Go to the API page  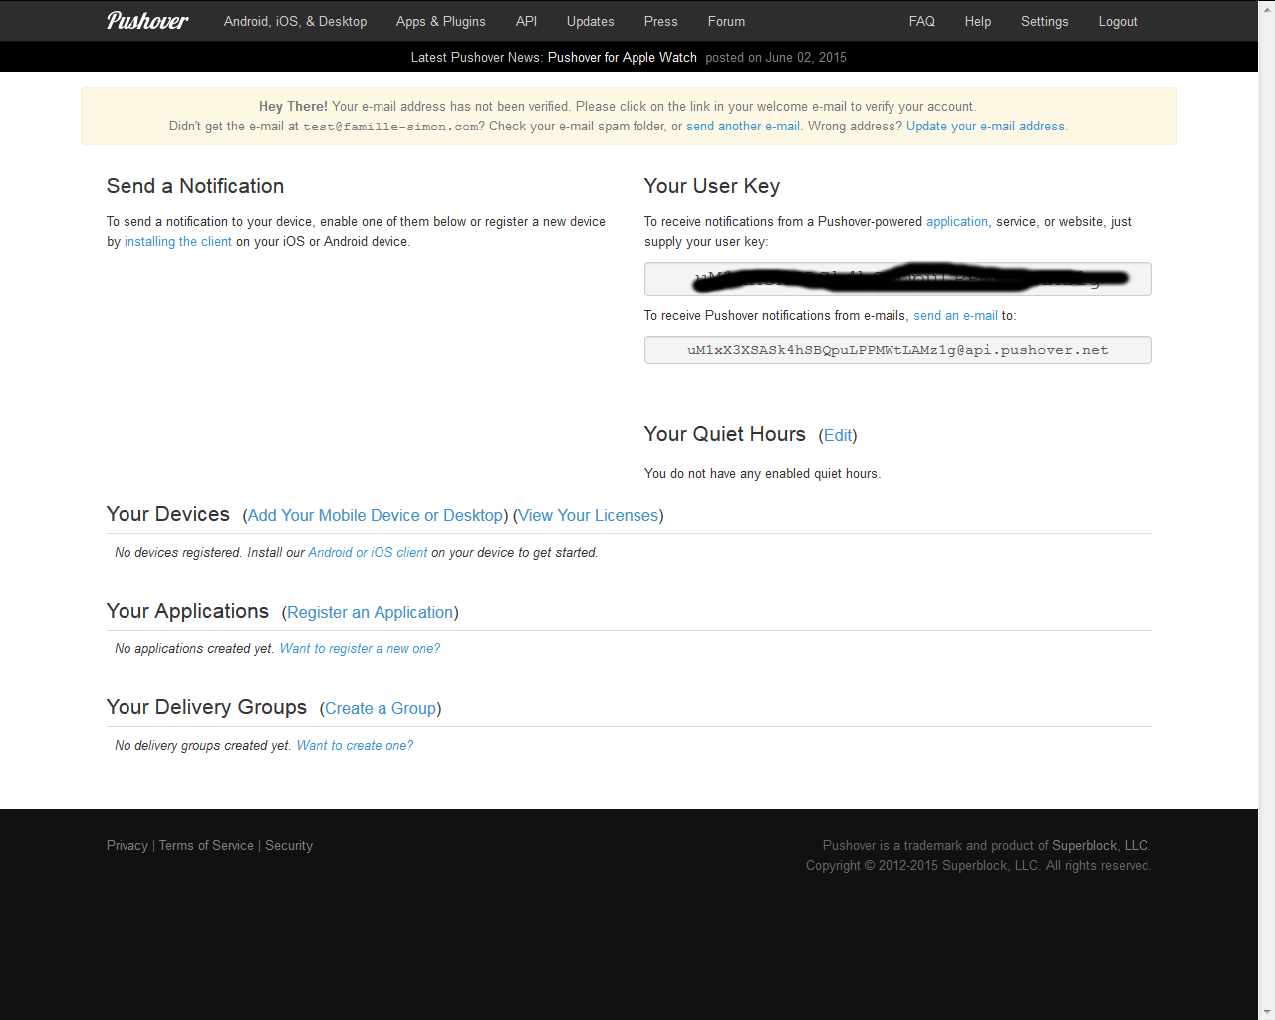click(x=526, y=21)
